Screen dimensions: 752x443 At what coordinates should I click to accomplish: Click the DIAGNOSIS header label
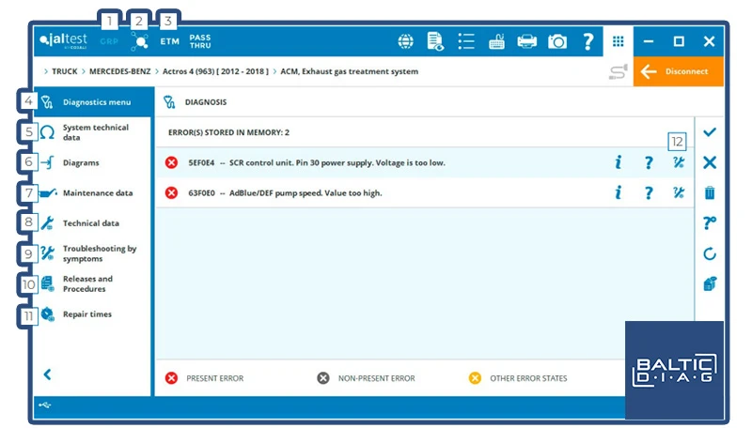pos(206,102)
